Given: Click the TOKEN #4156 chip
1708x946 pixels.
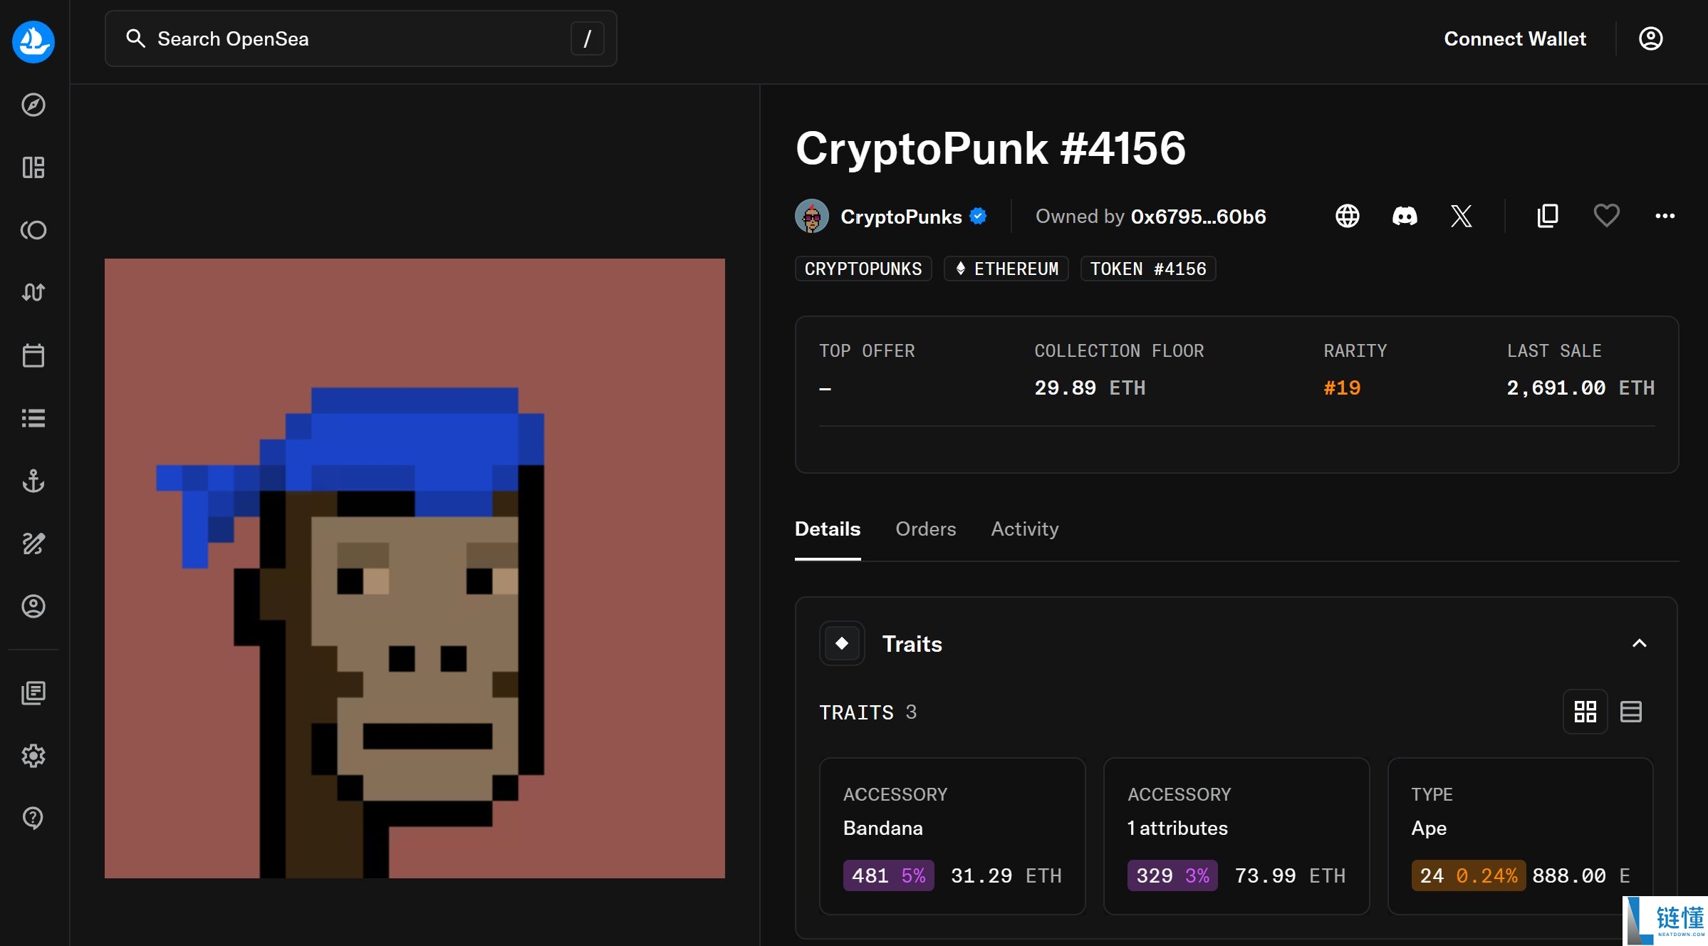Looking at the screenshot, I should click(x=1148, y=269).
